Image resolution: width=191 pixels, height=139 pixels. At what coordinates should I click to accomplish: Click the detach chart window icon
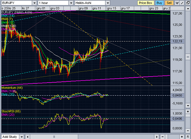tap(188, 3)
